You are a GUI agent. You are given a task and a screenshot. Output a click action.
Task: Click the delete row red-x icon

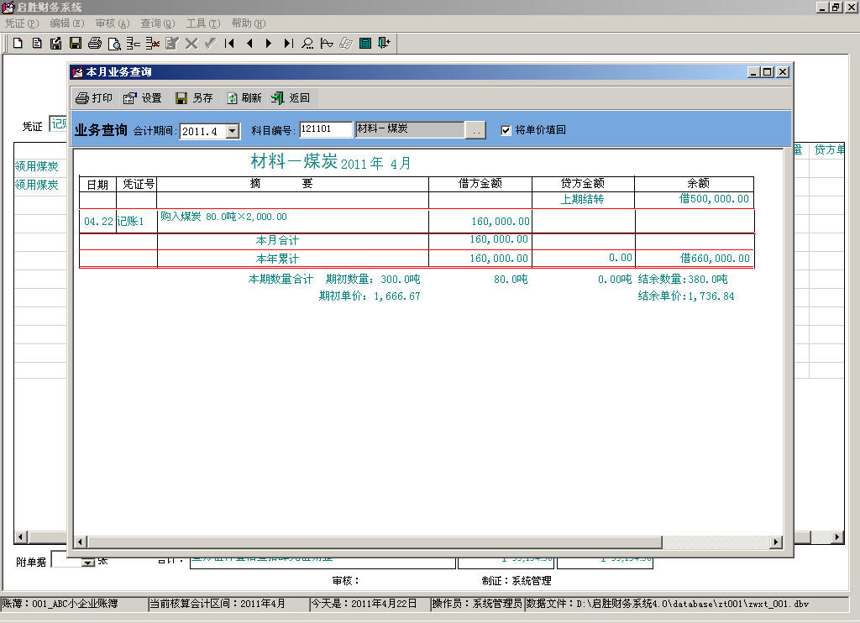tap(153, 44)
